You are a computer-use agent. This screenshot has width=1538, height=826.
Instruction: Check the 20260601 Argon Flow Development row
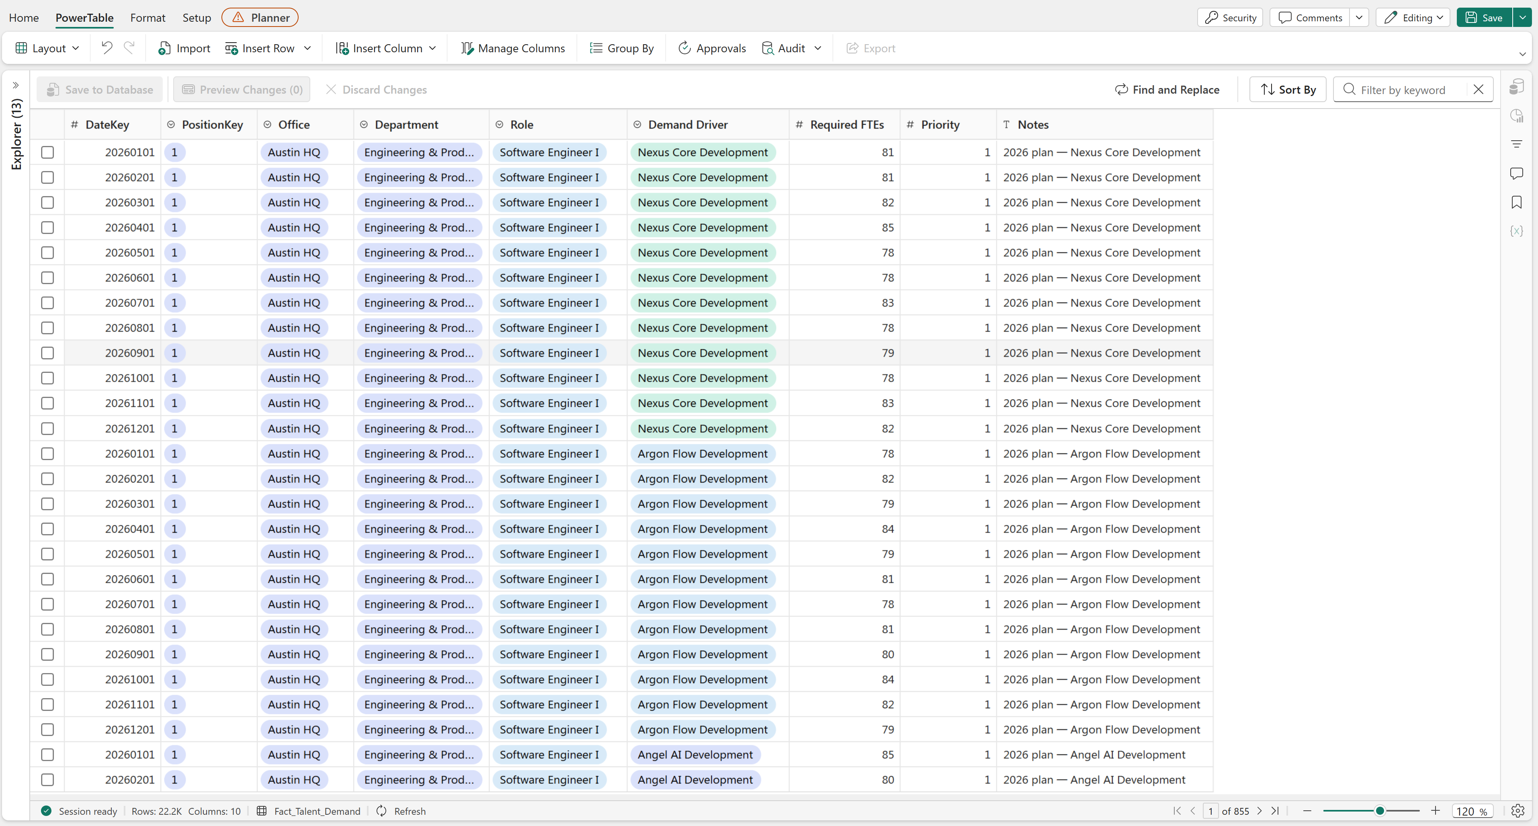pos(48,579)
